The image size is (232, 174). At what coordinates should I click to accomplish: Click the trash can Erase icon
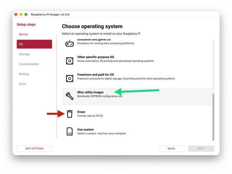[x=69, y=114]
